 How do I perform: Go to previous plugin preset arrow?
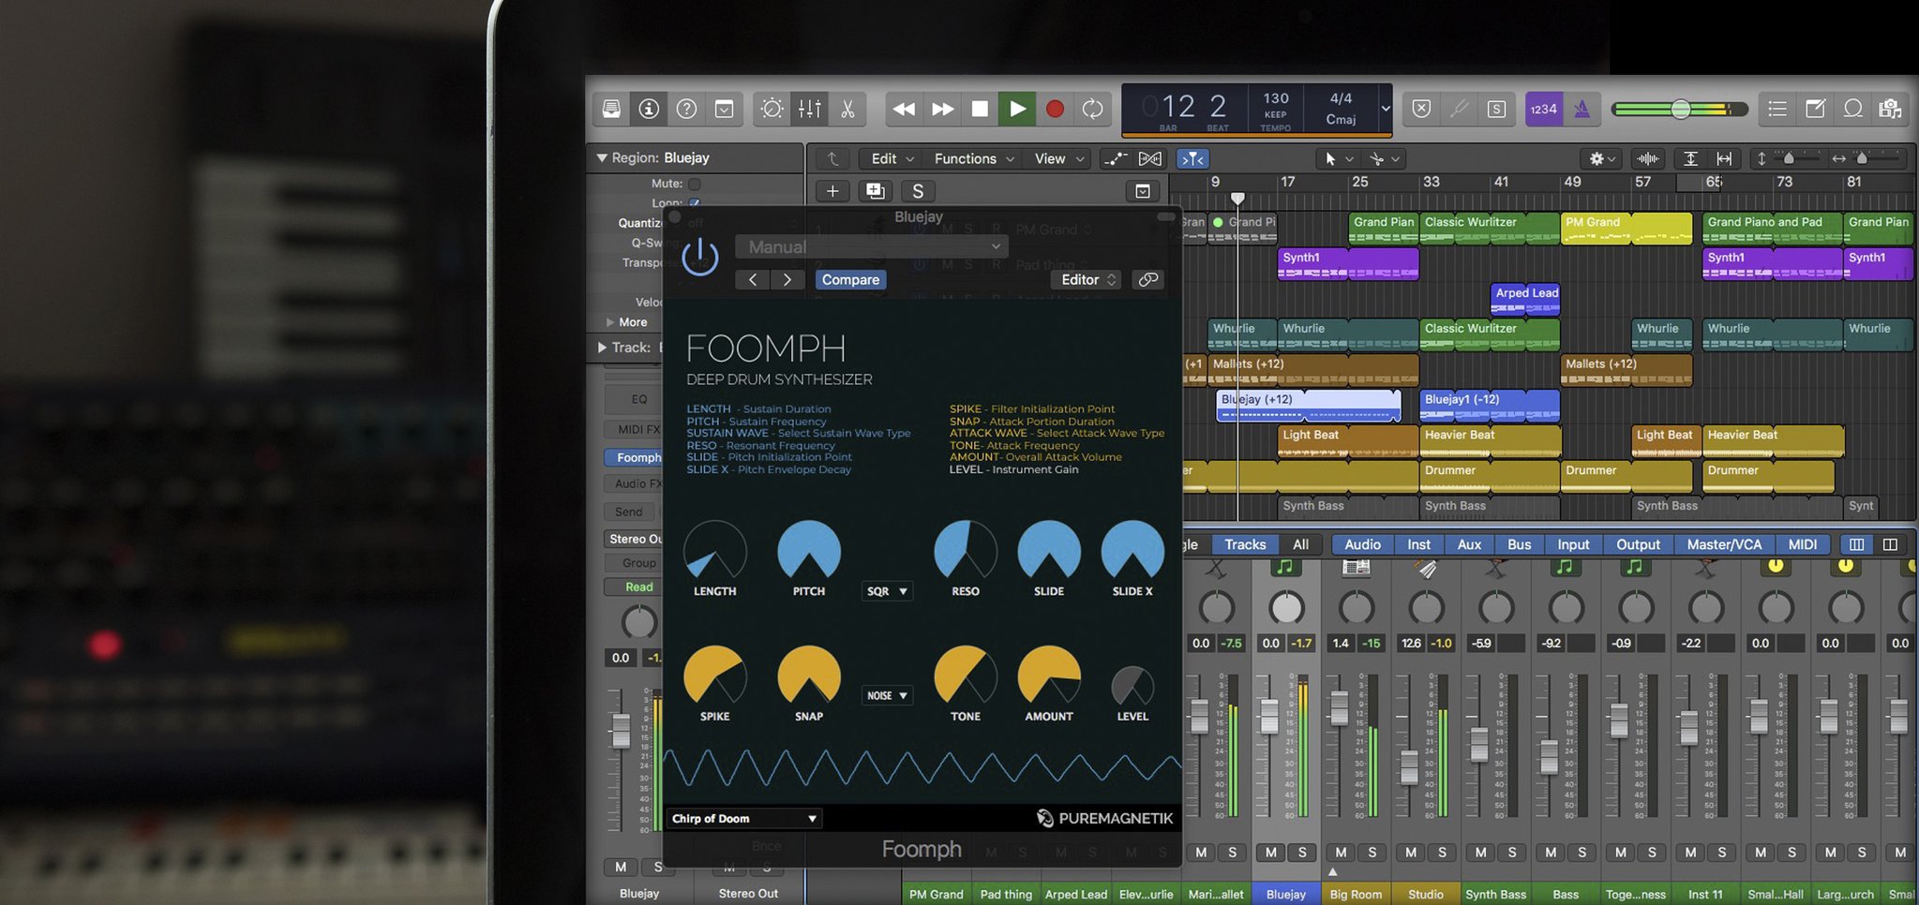pos(753,279)
